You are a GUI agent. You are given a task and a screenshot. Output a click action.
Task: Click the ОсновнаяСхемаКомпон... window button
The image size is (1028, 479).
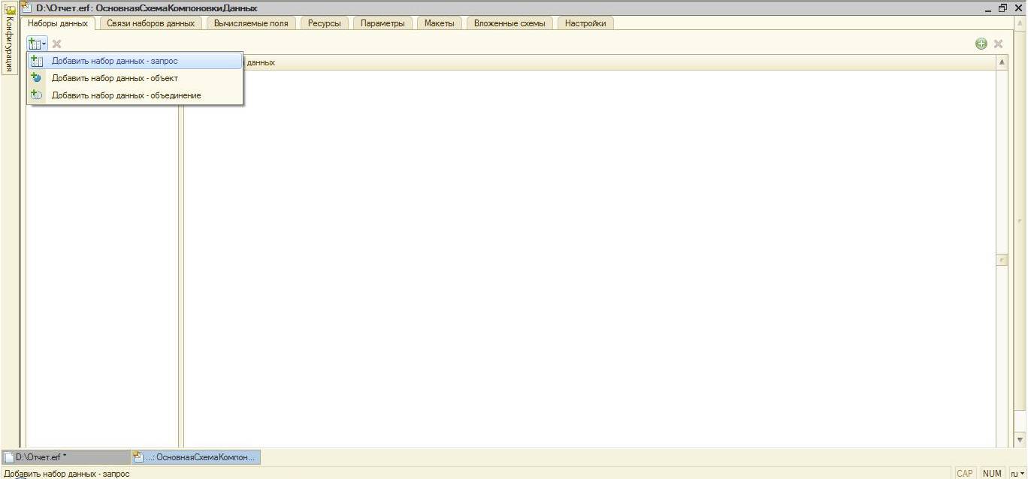[x=195, y=456]
